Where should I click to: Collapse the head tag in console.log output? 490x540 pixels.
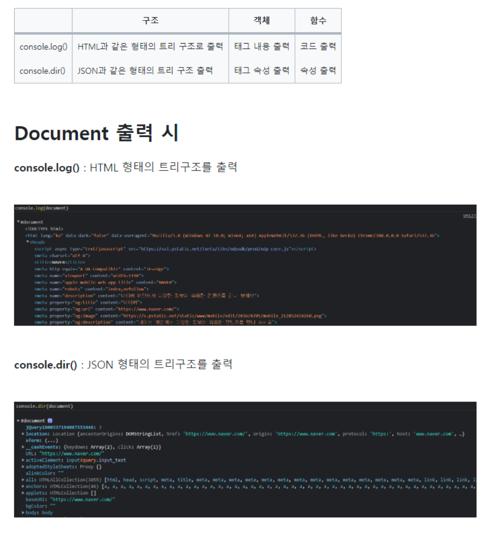pos(27,242)
